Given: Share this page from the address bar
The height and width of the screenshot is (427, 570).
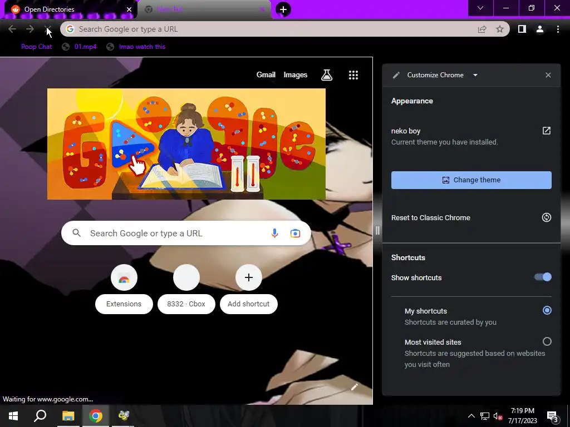Looking at the screenshot, I should point(482,29).
